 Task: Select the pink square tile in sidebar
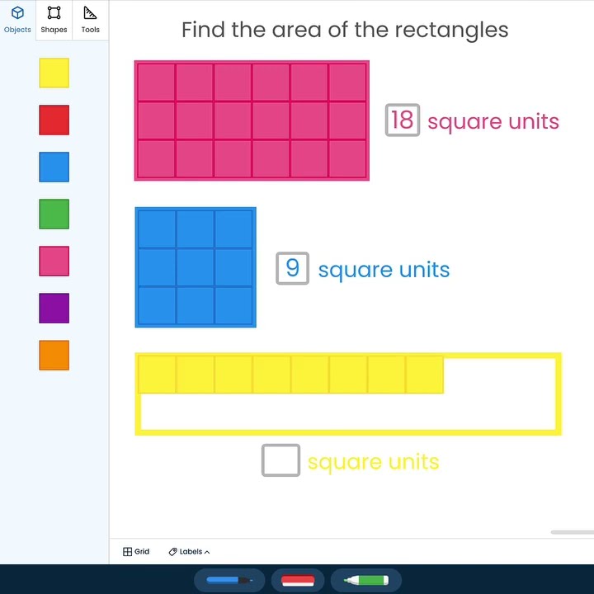tap(54, 261)
